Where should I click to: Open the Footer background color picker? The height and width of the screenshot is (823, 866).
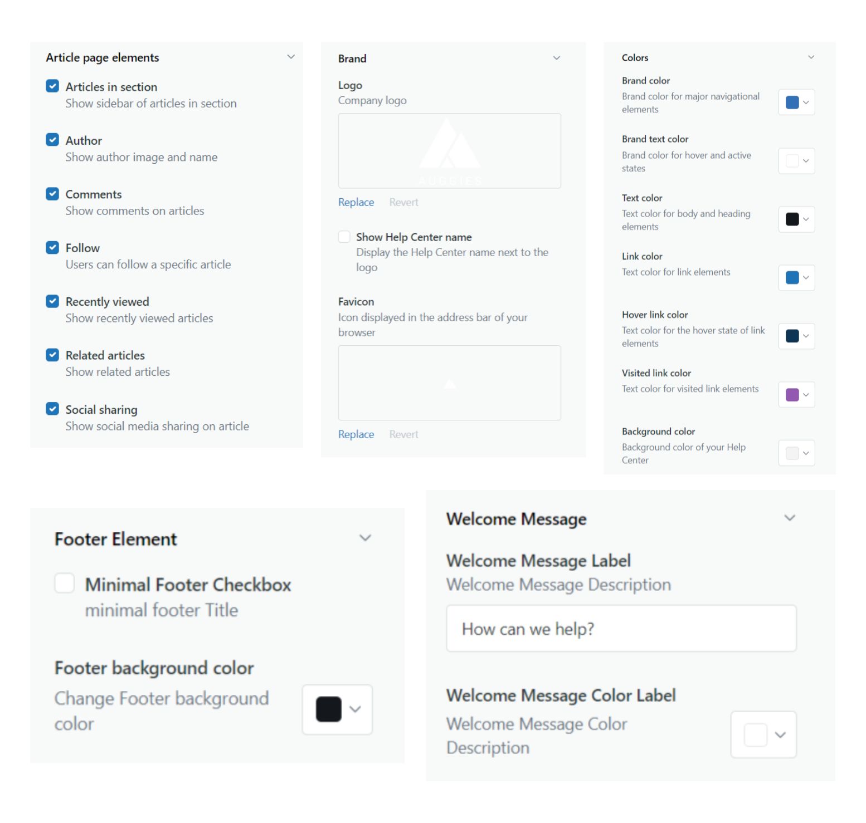click(x=337, y=709)
